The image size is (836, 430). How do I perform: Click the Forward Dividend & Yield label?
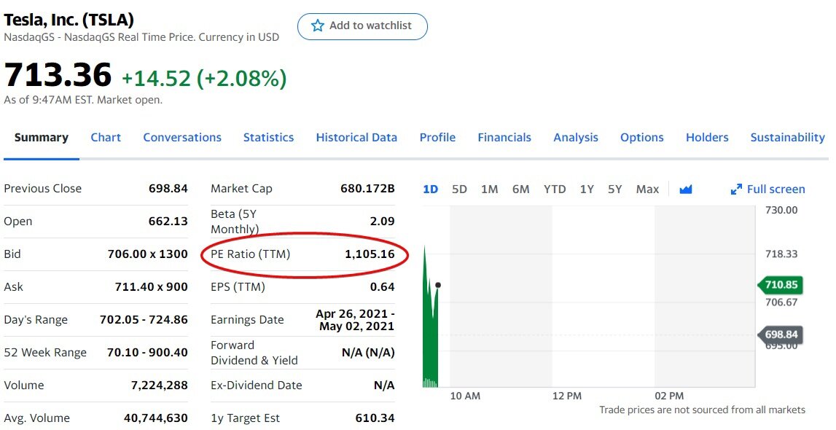(x=254, y=353)
